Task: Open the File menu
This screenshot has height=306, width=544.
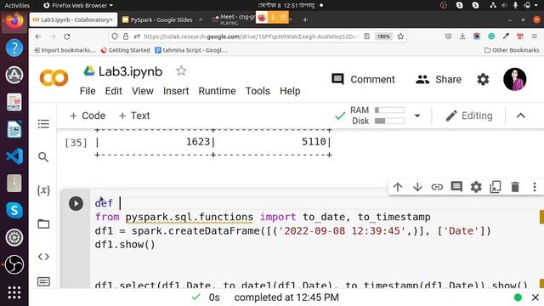Action: point(88,91)
